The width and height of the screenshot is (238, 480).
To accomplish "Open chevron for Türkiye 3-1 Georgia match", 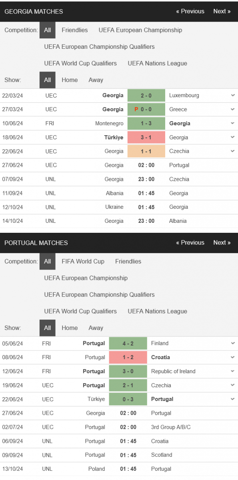I will pos(233,137).
